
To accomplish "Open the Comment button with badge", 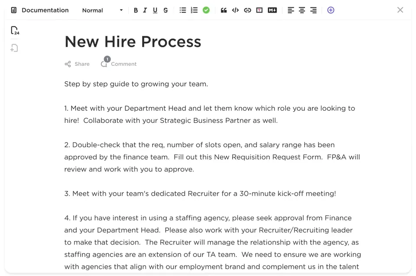I will click(x=119, y=62).
